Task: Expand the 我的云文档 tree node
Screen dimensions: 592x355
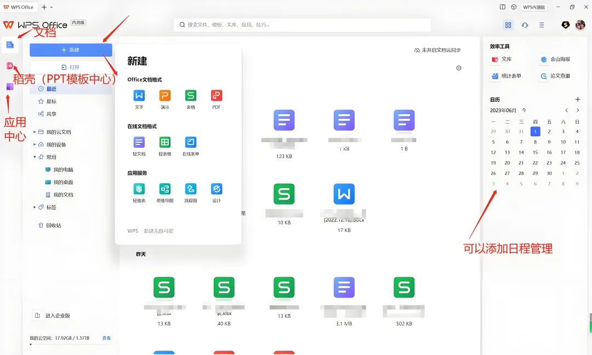Action: (x=35, y=132)
